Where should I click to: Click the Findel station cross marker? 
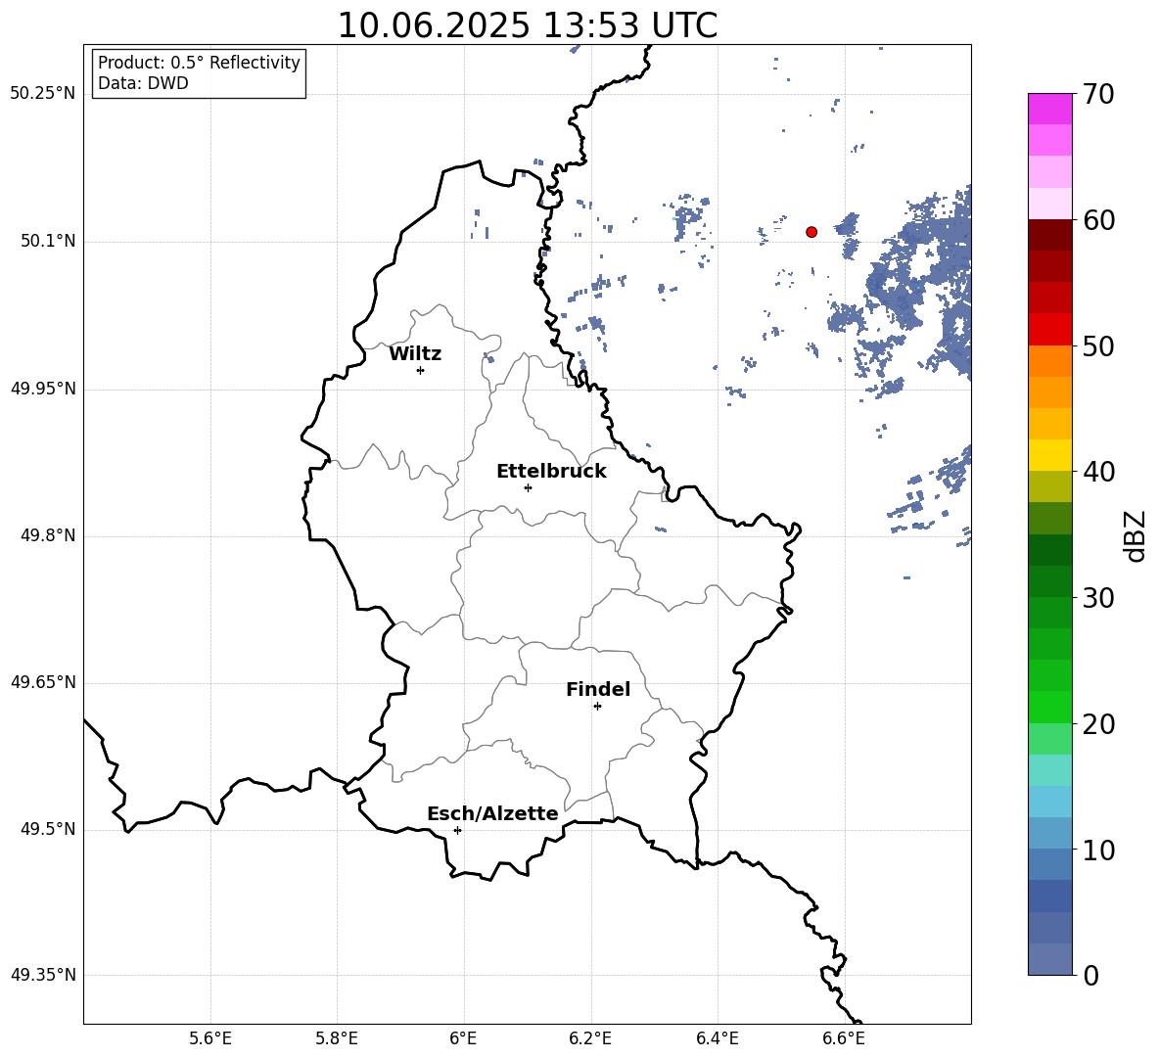pyautogui.click(x=597, y=707)
